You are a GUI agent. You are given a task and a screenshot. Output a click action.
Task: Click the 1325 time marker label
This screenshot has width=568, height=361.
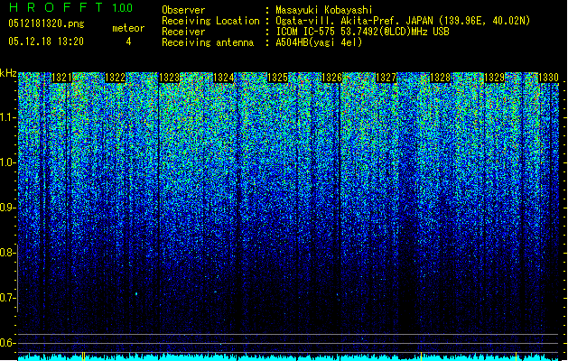[277, 78]
